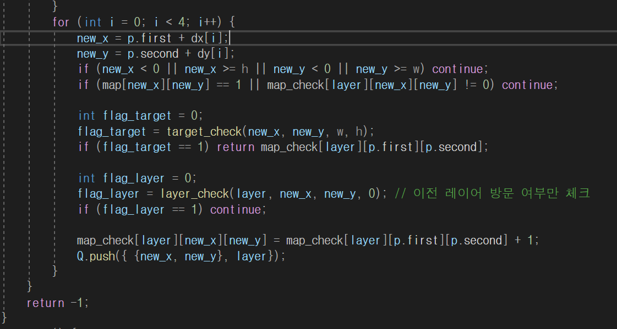This screenshot has width=617, height=329.
Task: Click 'p.second' in the new_y assignment line
Action: (153, 53)
